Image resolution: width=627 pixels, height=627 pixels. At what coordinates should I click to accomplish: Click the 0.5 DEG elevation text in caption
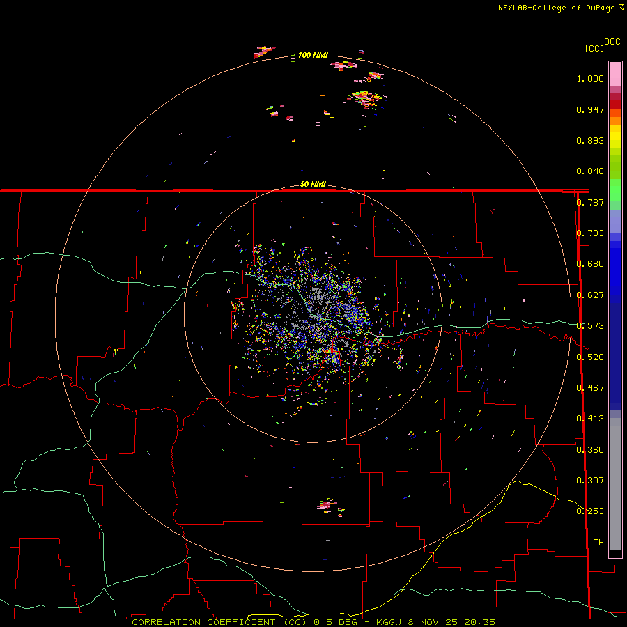[x=335, y=622]
